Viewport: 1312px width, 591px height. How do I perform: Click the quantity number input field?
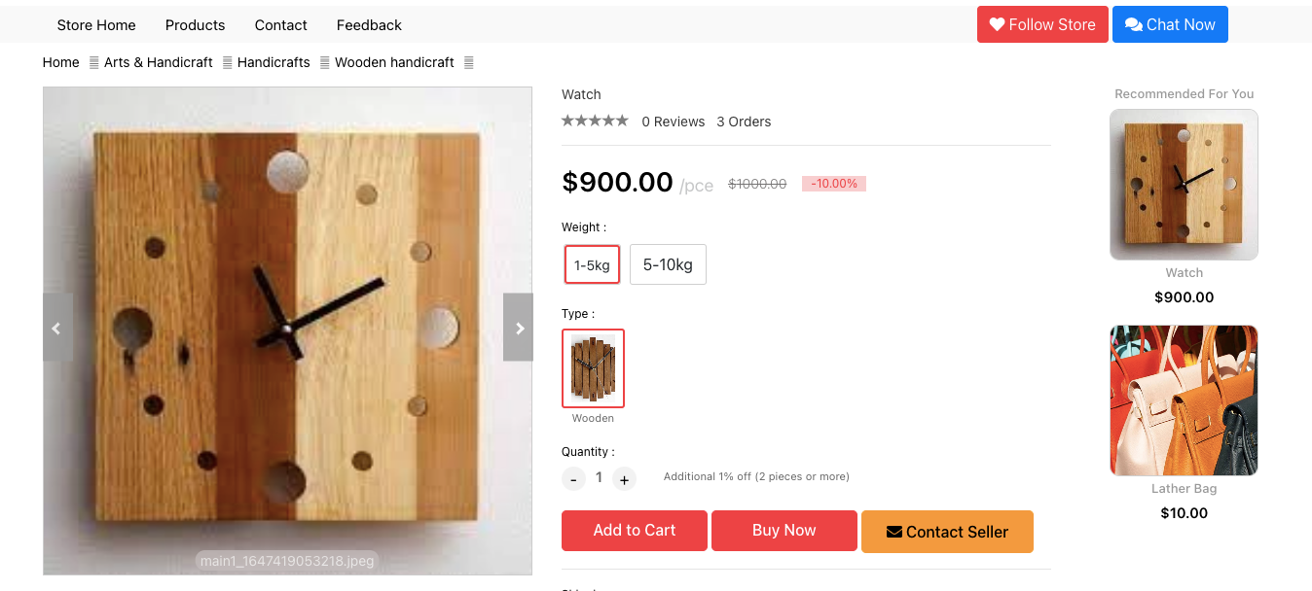point(599,477)
